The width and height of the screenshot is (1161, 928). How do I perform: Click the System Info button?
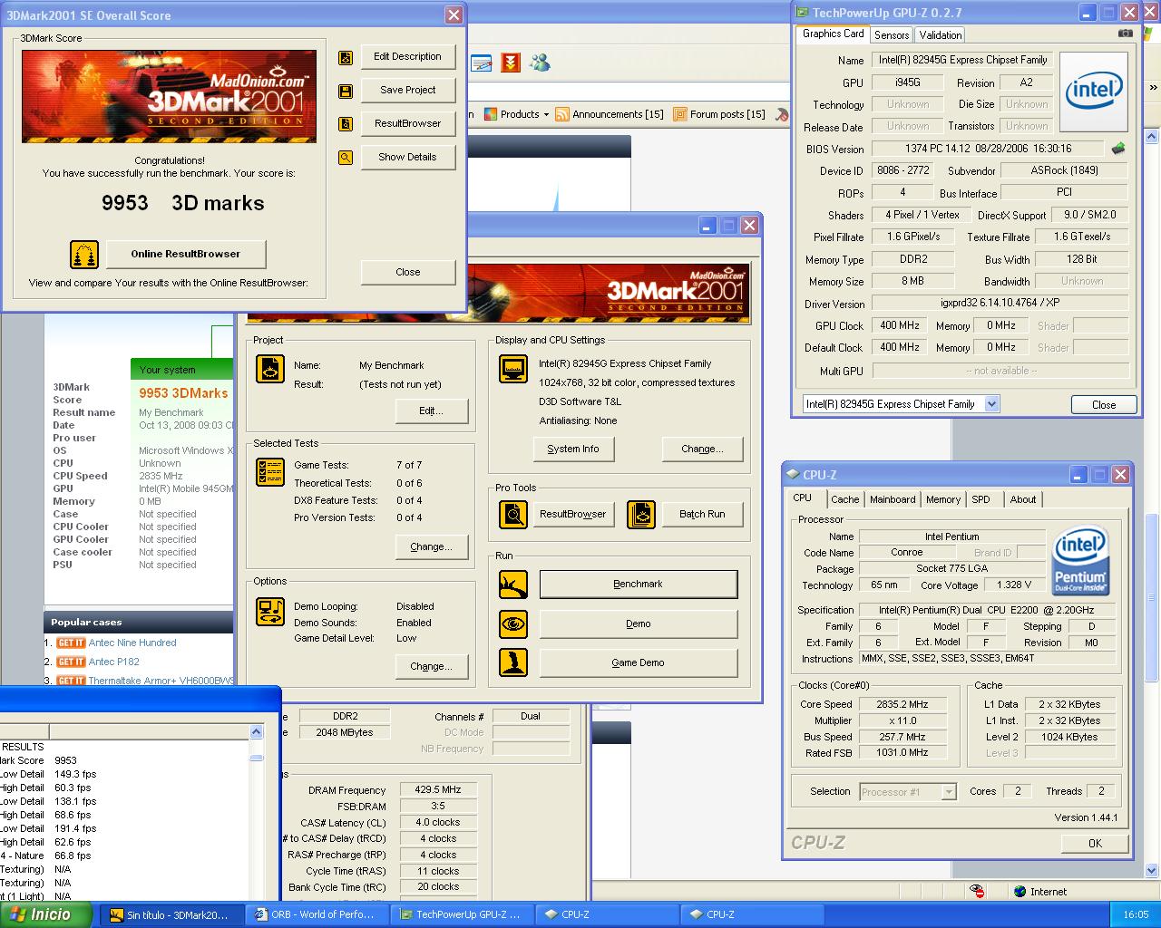coord(573,449)
